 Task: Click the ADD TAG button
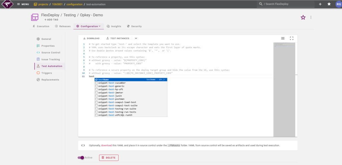tap(51, 20)
